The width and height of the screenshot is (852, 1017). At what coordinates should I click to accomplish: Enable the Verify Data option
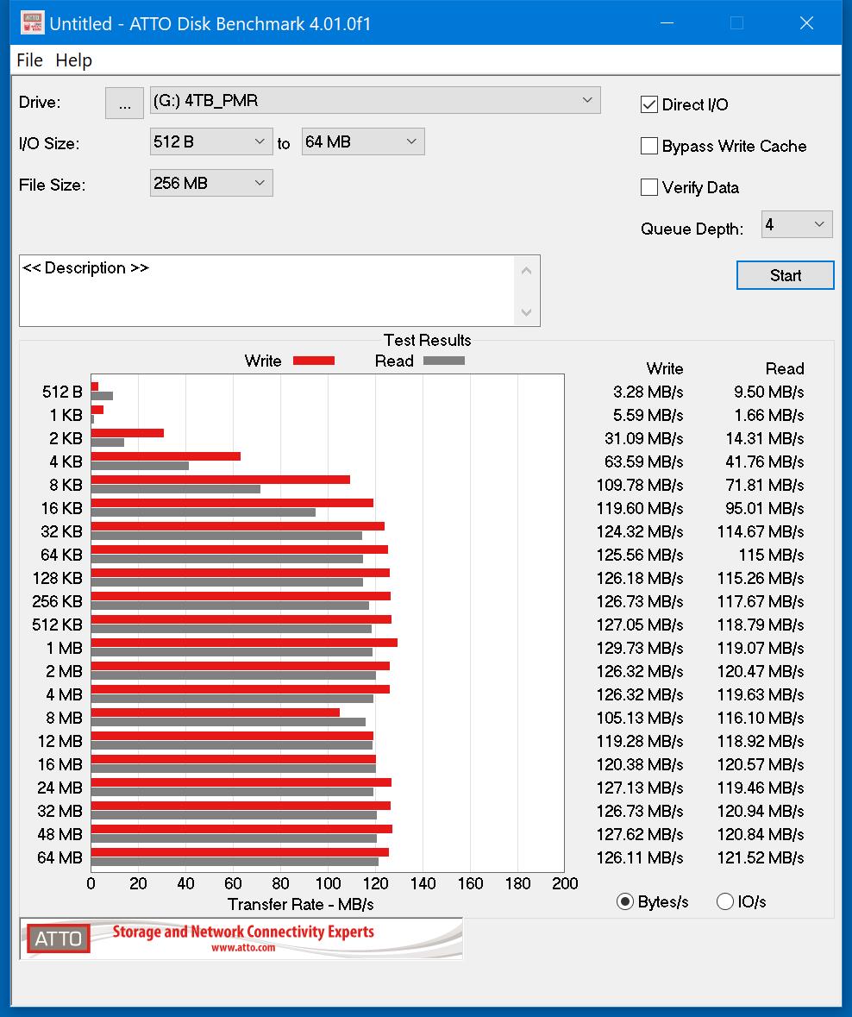coord(649,187)
